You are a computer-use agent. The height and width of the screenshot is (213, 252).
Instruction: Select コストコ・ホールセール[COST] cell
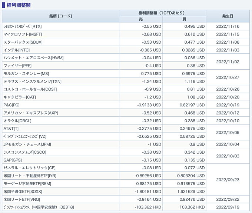coord(60,89)
